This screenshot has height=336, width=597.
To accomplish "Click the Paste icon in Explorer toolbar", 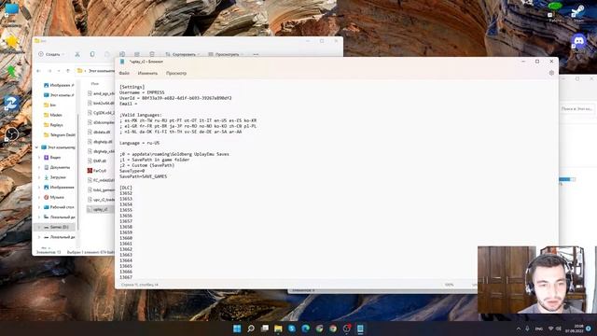I will (x=107, y=54).
